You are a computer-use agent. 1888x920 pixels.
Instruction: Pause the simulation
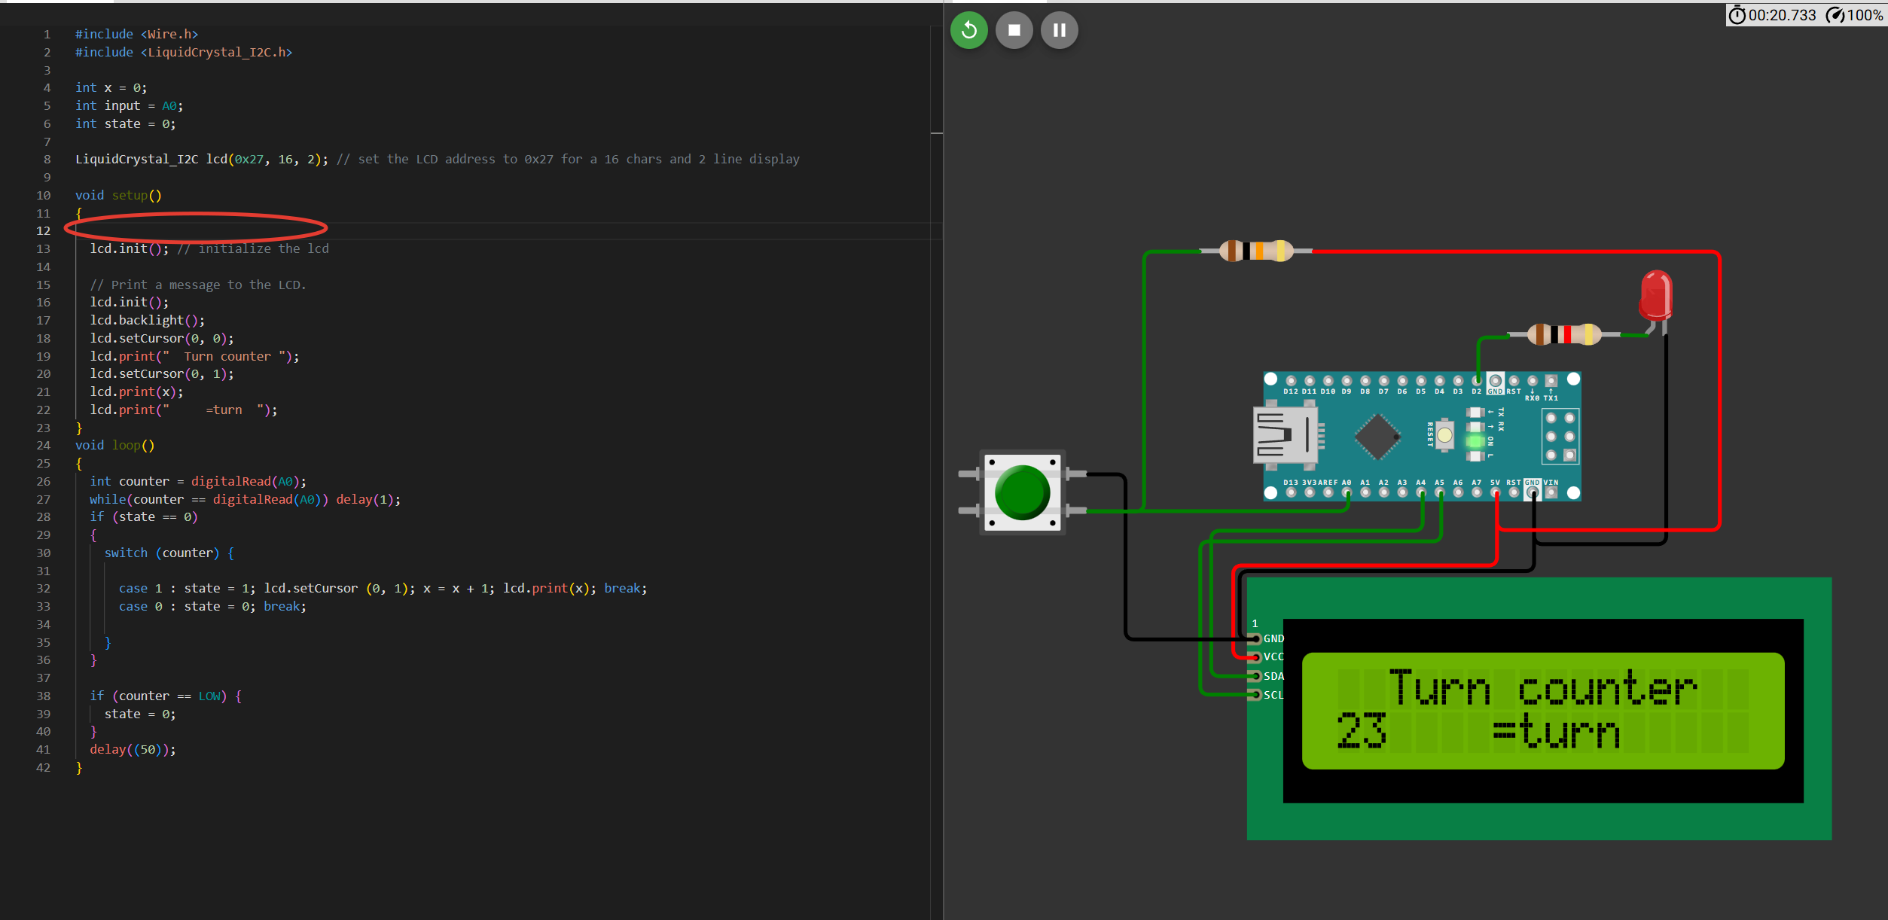[1059, 30]
